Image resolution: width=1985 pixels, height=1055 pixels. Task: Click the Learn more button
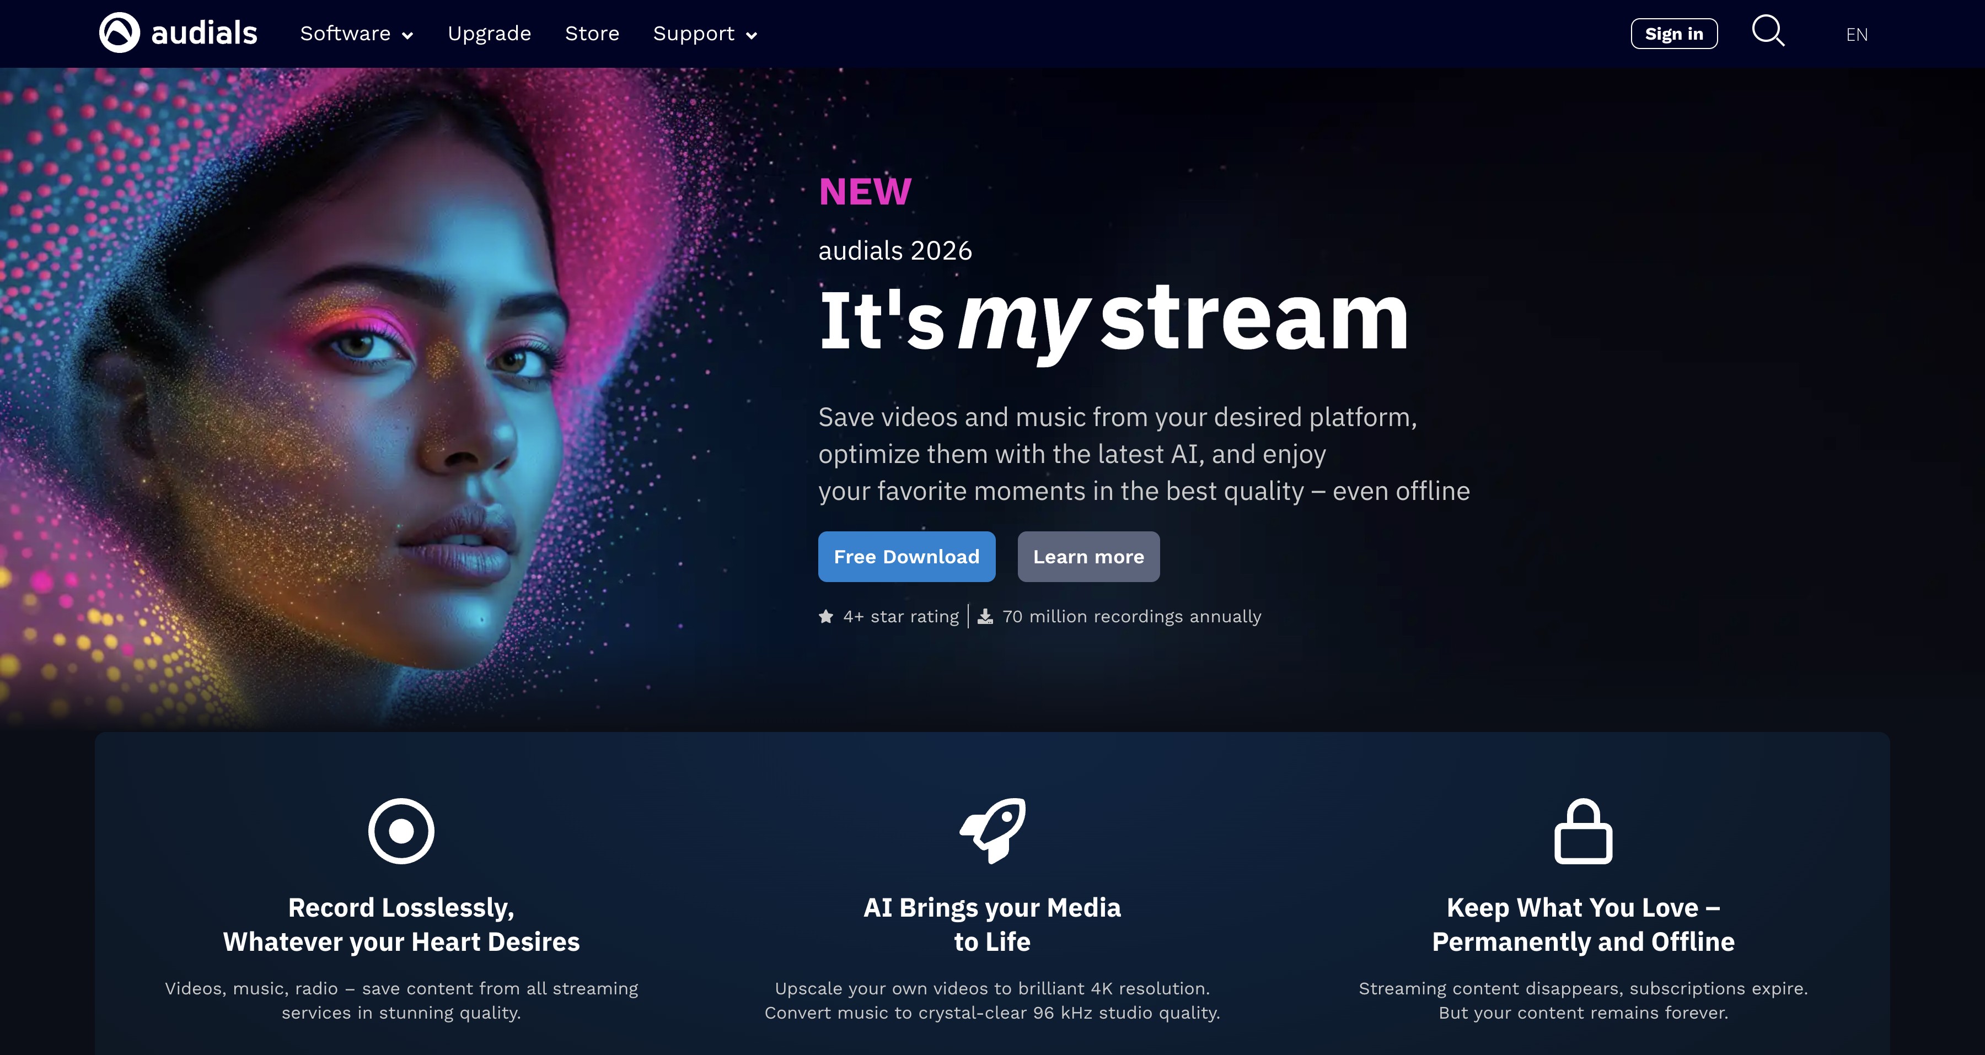1088,557
